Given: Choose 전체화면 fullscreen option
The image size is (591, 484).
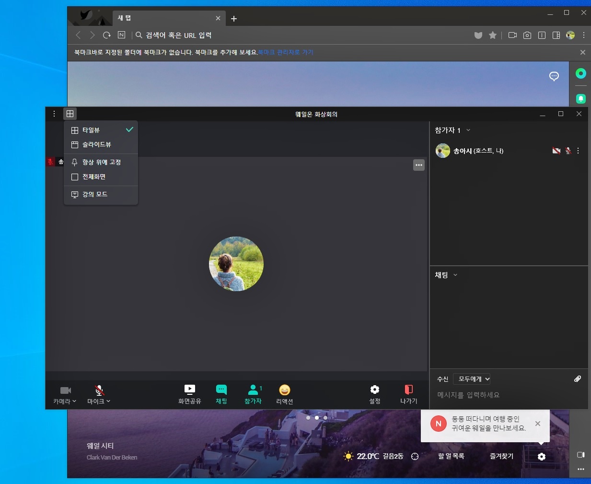Looking at the screenshot, I should click(101, 177).
